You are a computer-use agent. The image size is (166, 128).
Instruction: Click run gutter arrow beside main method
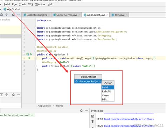tap(29, 58)
